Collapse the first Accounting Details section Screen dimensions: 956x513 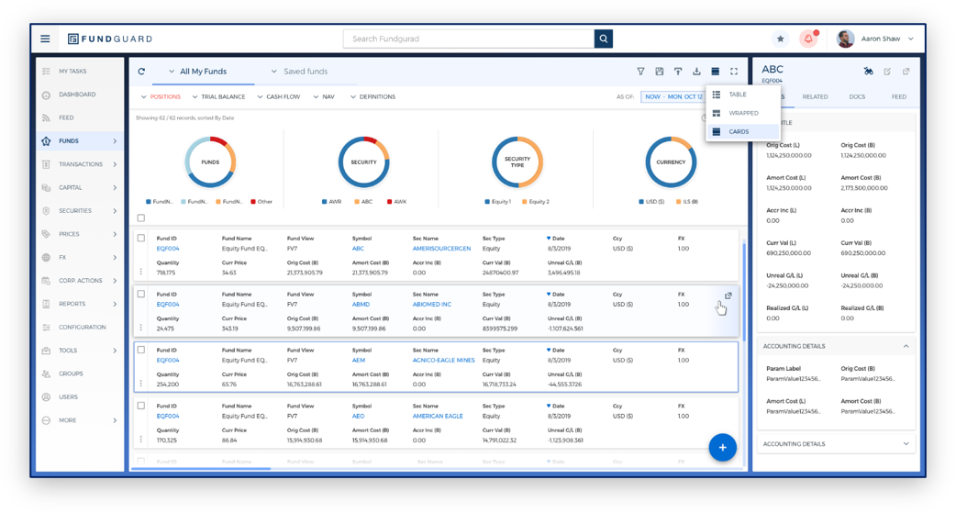click(x=906, y=346)
